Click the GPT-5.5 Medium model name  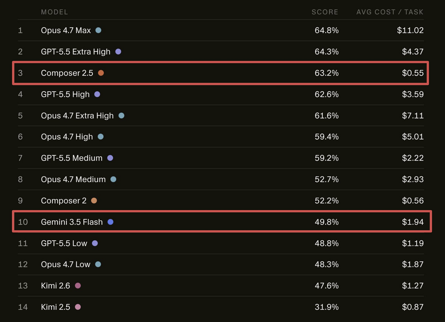click(x=72, y=158)
